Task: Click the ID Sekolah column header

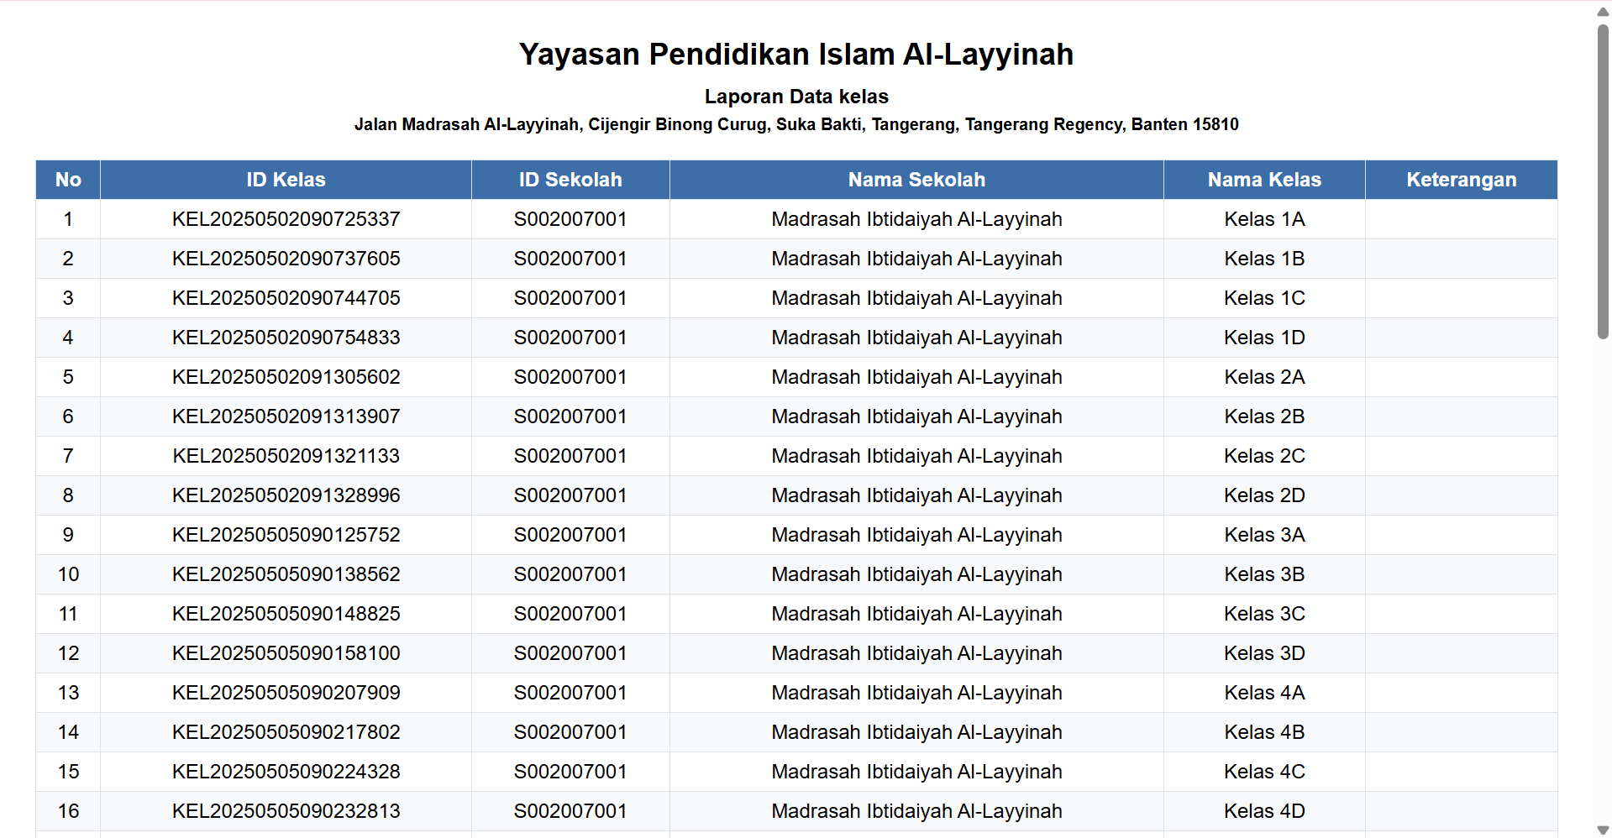Action: point(570,179)
